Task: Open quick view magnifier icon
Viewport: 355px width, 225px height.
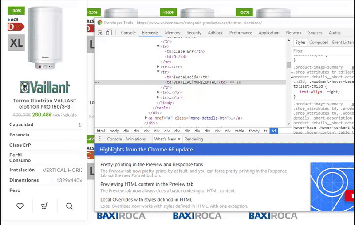Action: 69,206
